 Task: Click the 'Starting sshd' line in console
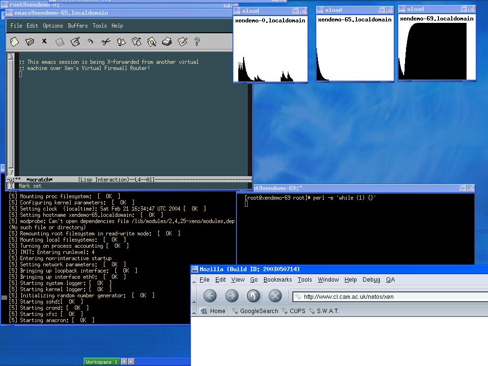tap(46, 302)
